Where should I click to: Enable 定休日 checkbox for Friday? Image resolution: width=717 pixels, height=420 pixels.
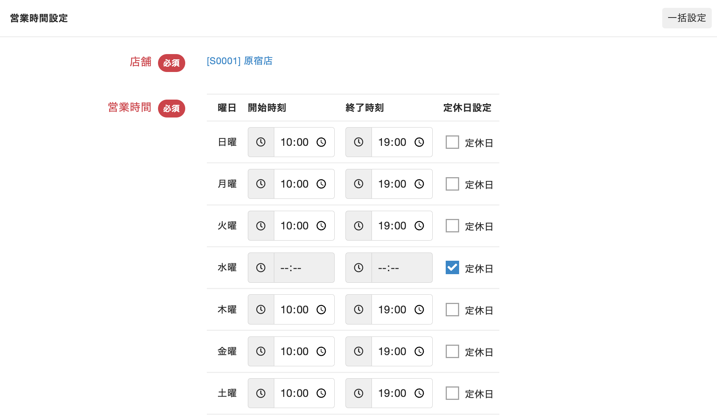pos(452,351)
